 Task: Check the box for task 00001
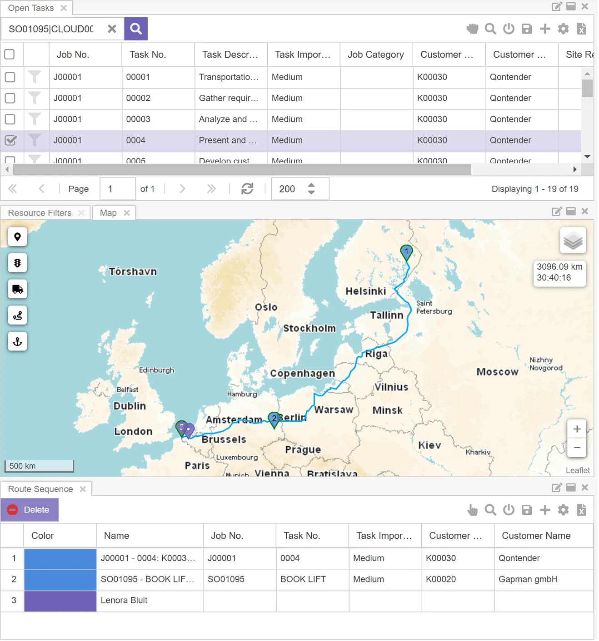pyautogui.click(x=10, y=77)
